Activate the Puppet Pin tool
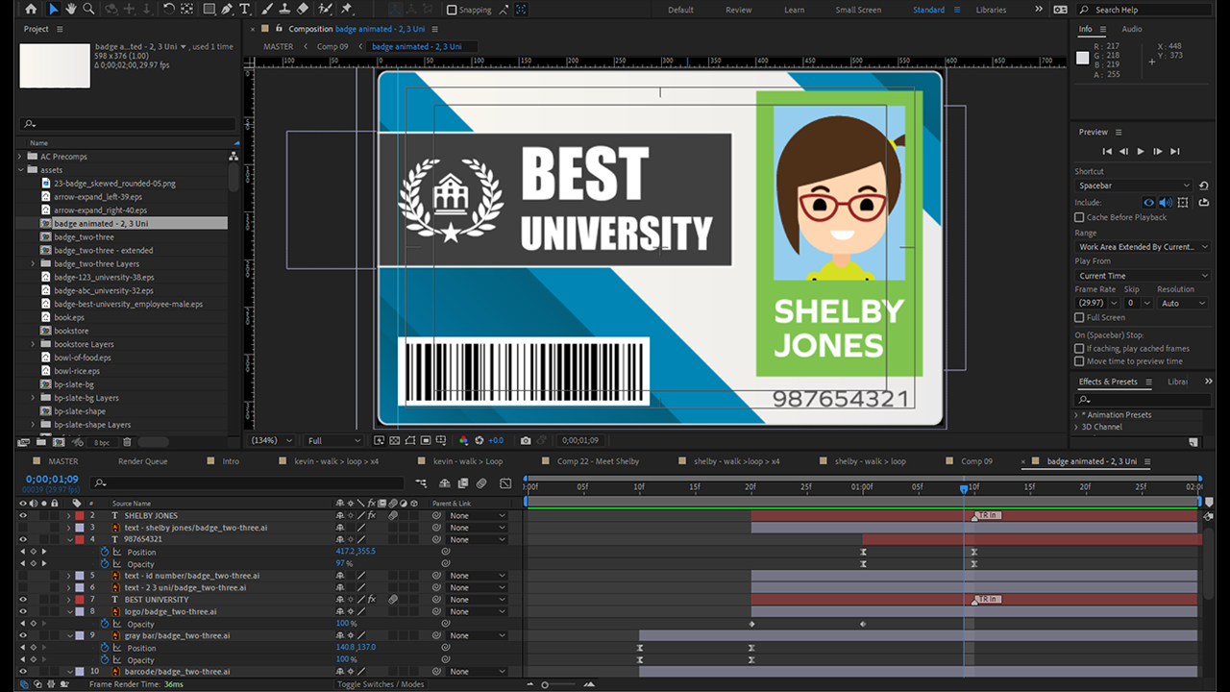The image size is (1230, 692). click(346, 9)
